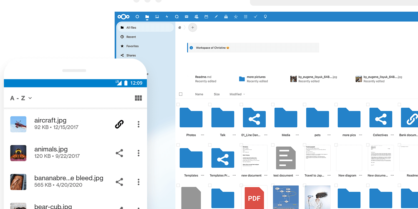The height and width of the screenshot is (209, 418).
Task: Tick the select-all checkbox above the file list
Action: (x=181, y=94)
